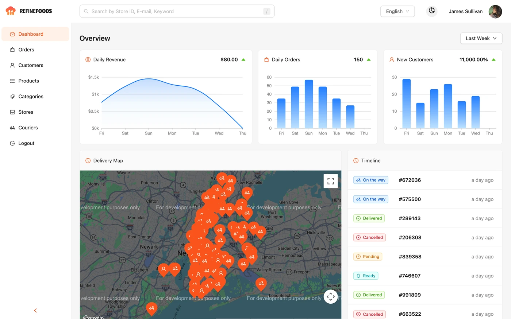The image size is (511, 319).
Task: Click the Timeline clock icon
Action: 356,160
